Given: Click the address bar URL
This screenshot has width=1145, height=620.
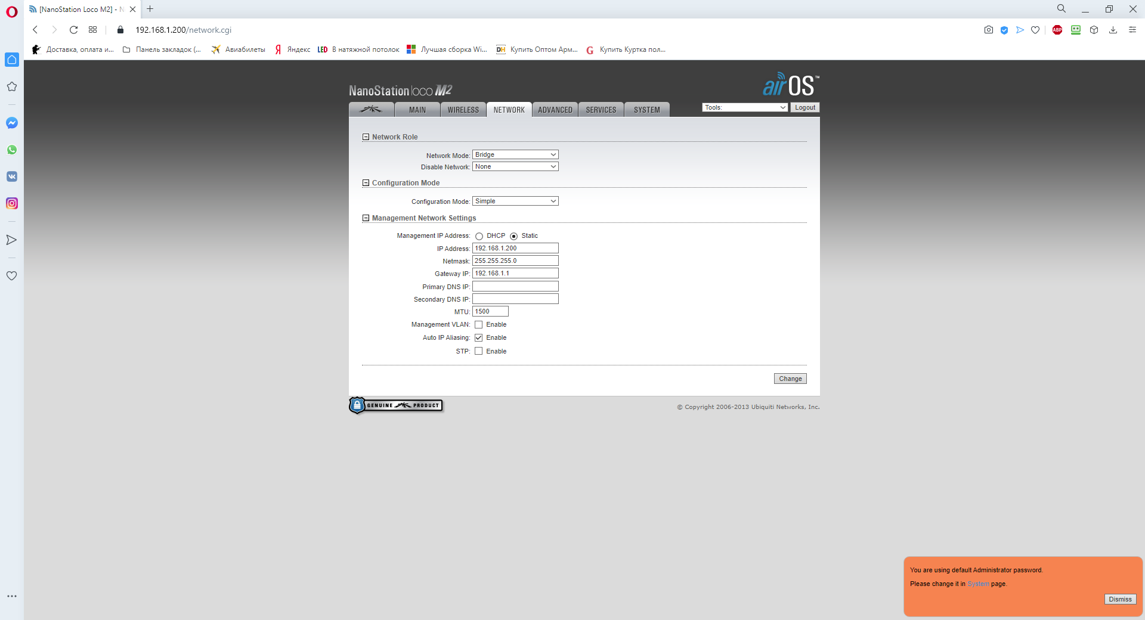Looking at the screenshot, I should click(183, 30).
